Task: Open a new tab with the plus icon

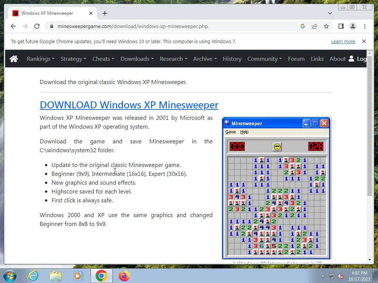Action: [x=104, y=13]
